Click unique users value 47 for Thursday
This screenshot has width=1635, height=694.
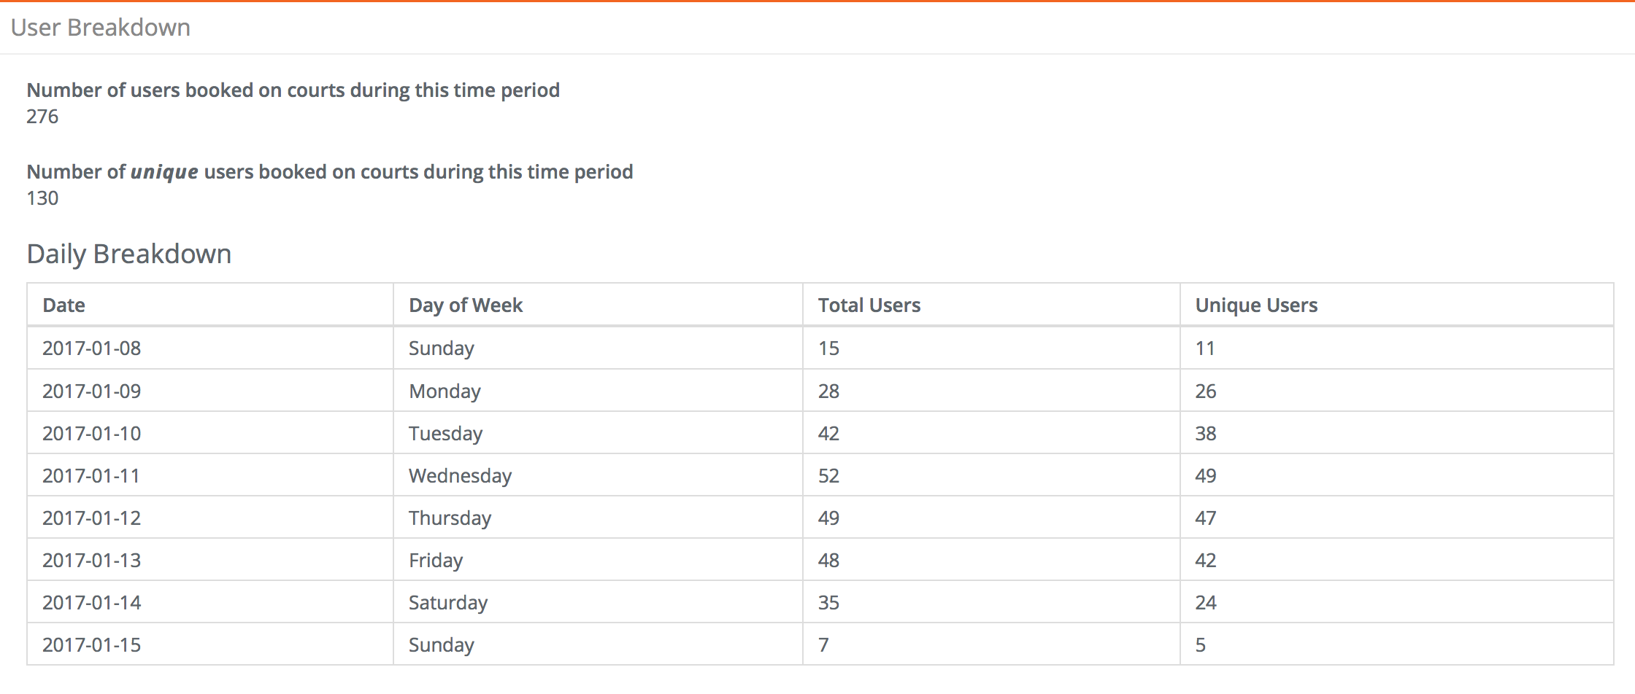(x=1205, y=518)
